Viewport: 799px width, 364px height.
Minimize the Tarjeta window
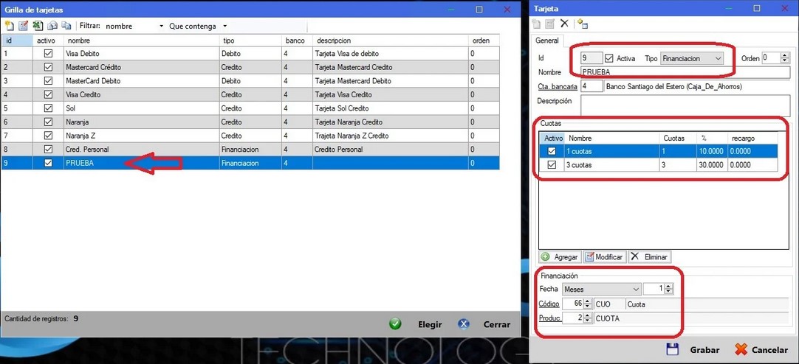tap(729, 9)
